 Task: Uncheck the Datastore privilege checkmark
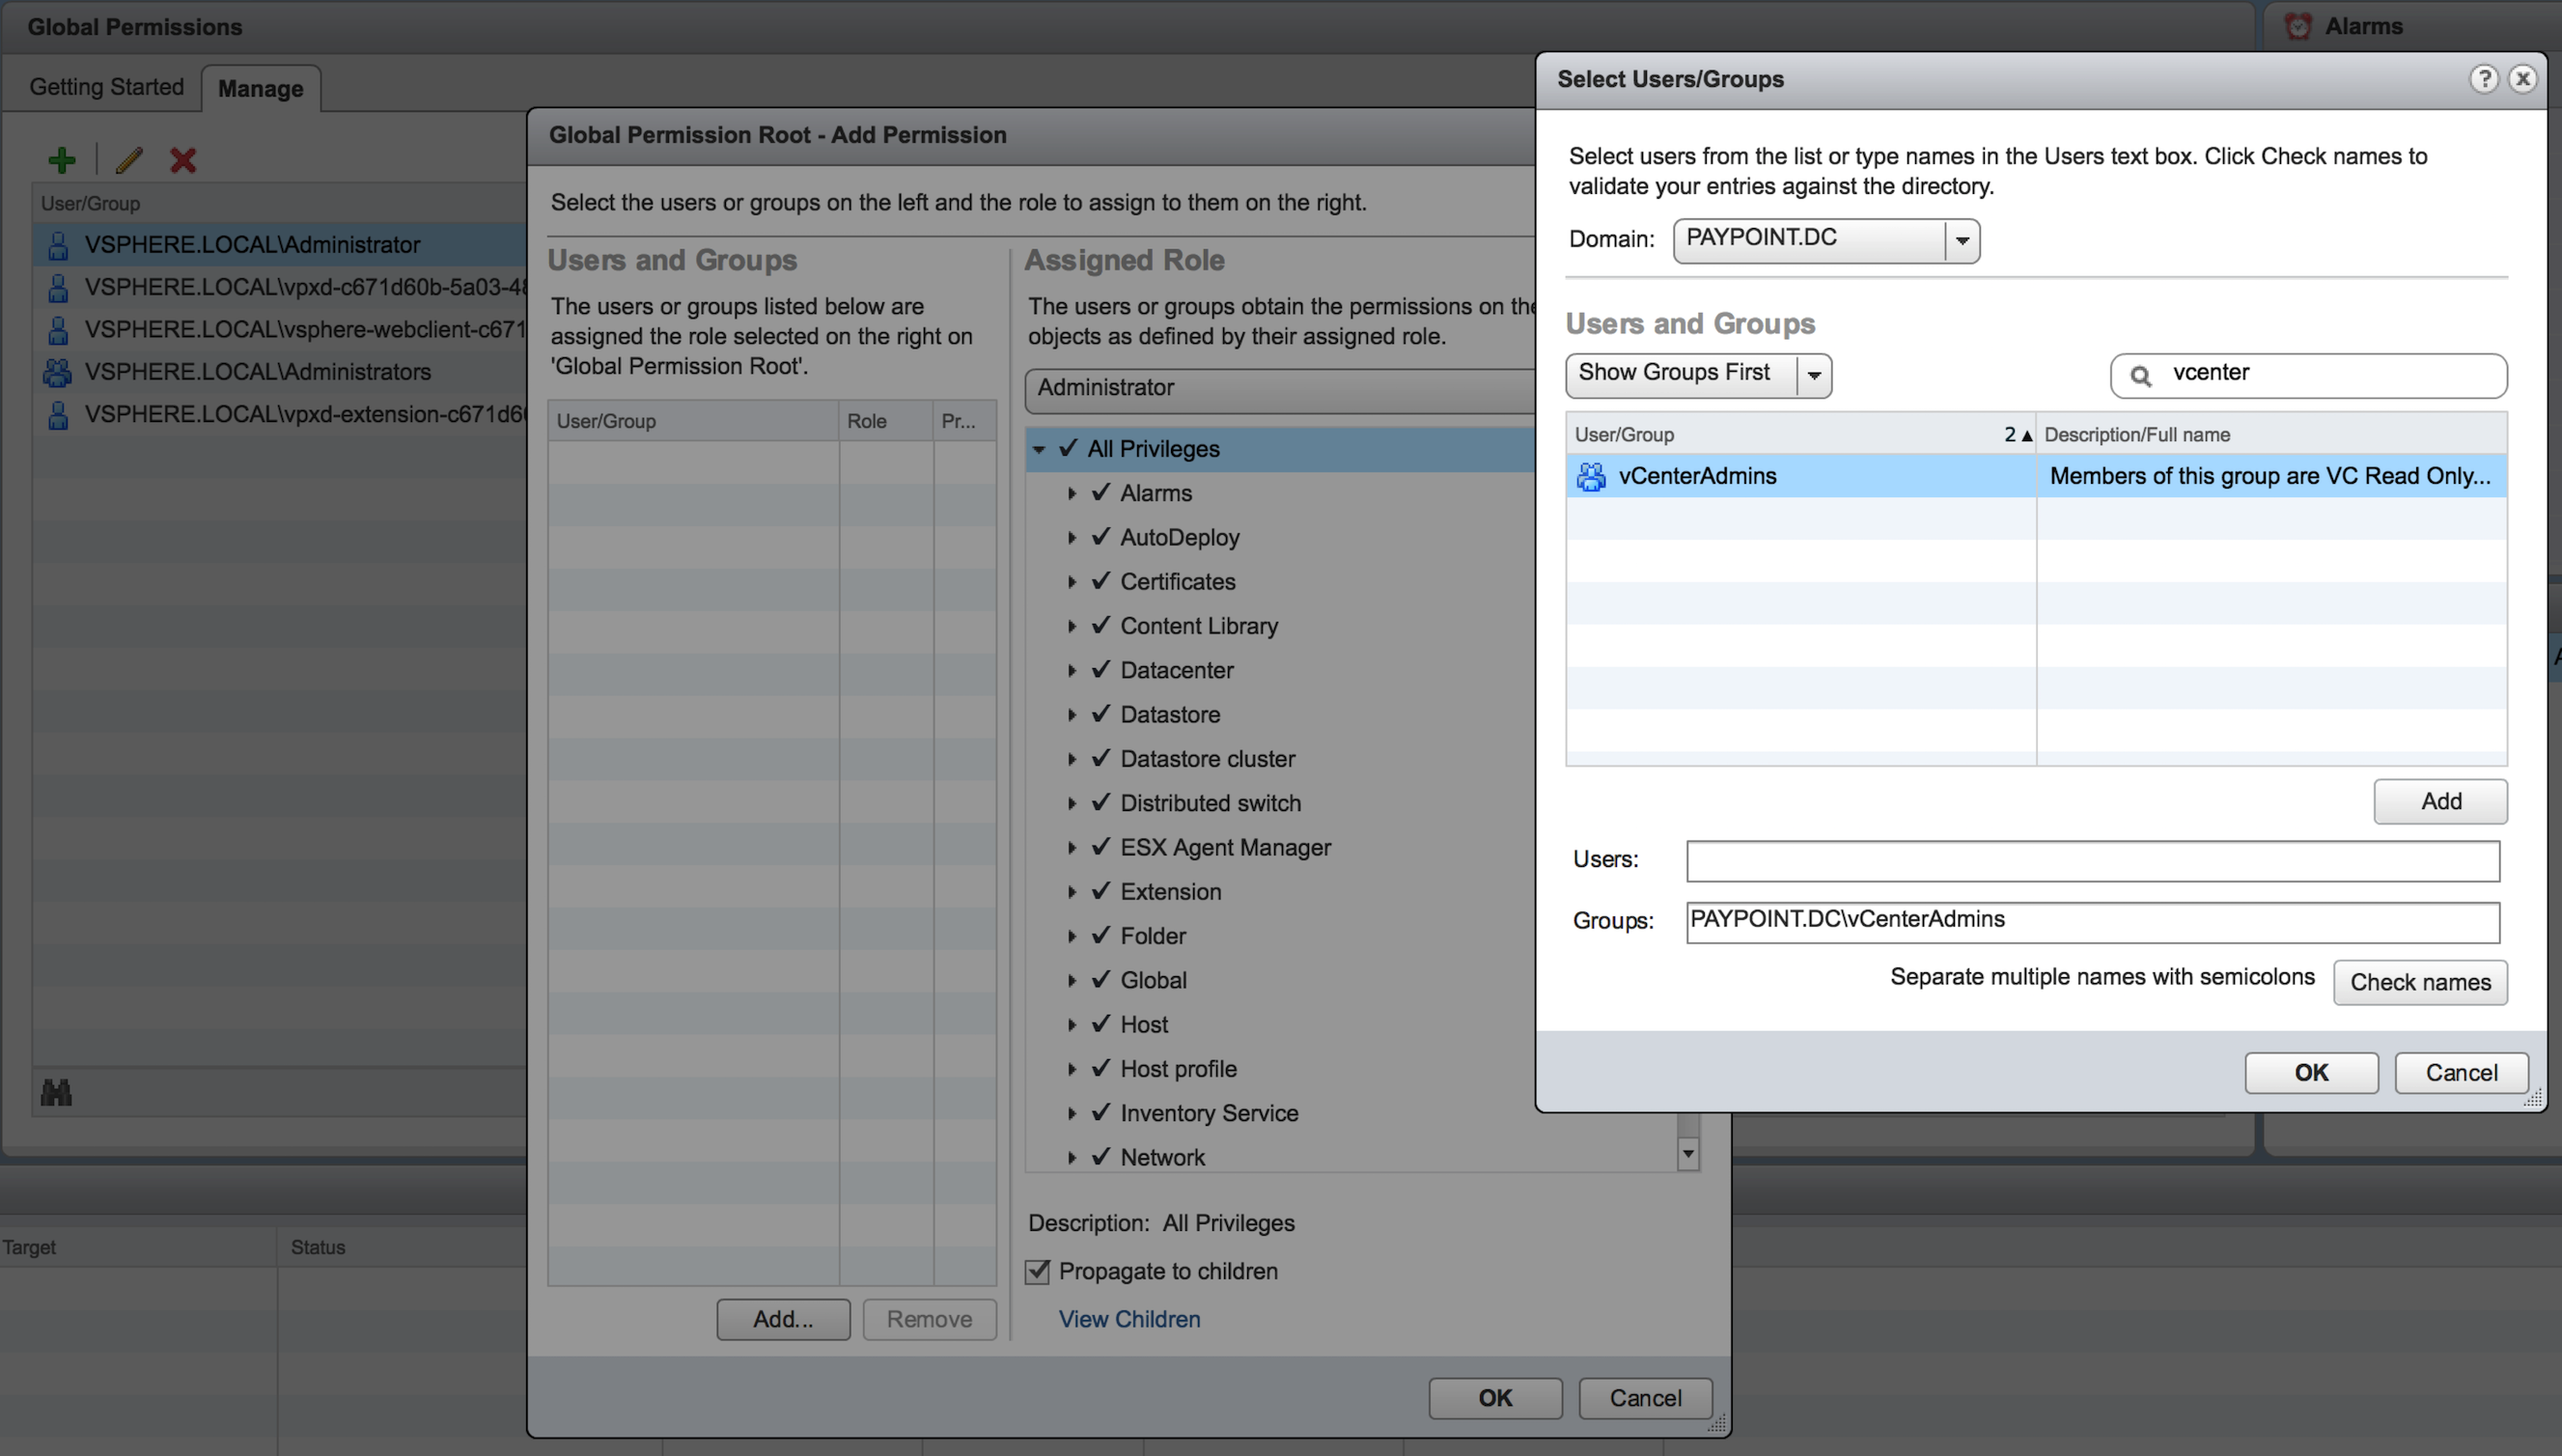[x=1101, y=714]
